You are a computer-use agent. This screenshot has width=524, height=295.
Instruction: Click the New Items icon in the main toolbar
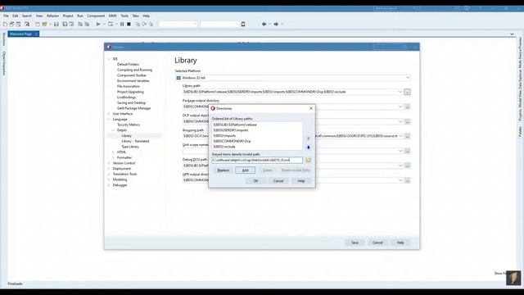5,24
